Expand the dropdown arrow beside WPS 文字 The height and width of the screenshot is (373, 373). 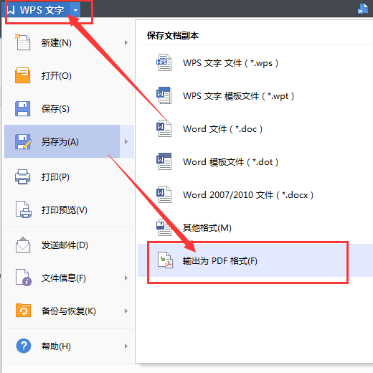(75, 10)
